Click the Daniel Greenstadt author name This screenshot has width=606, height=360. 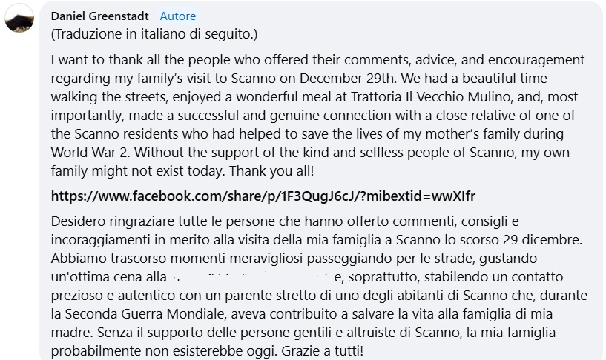(x=100, y=16)
